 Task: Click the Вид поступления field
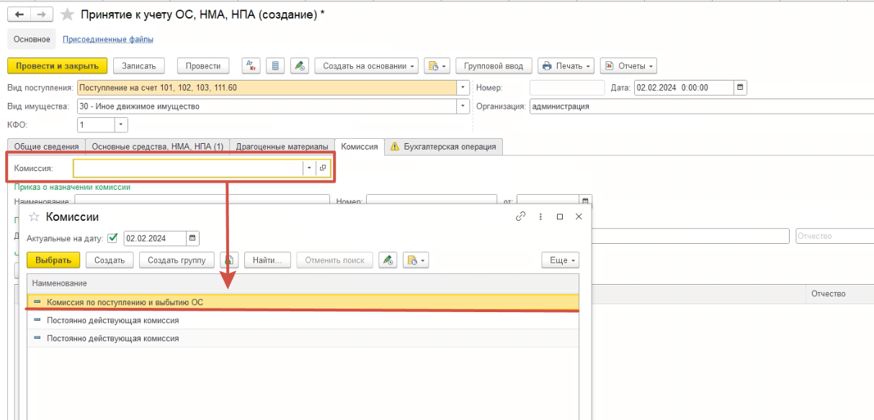pyautogui.click(x=266, y=88)
